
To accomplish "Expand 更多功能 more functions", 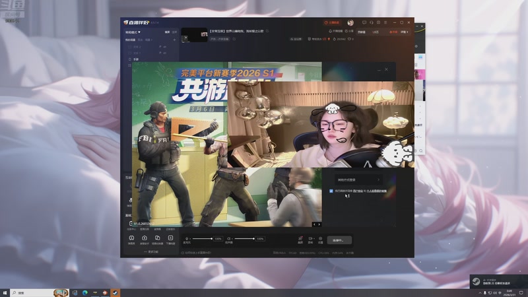I will (151, 252).
